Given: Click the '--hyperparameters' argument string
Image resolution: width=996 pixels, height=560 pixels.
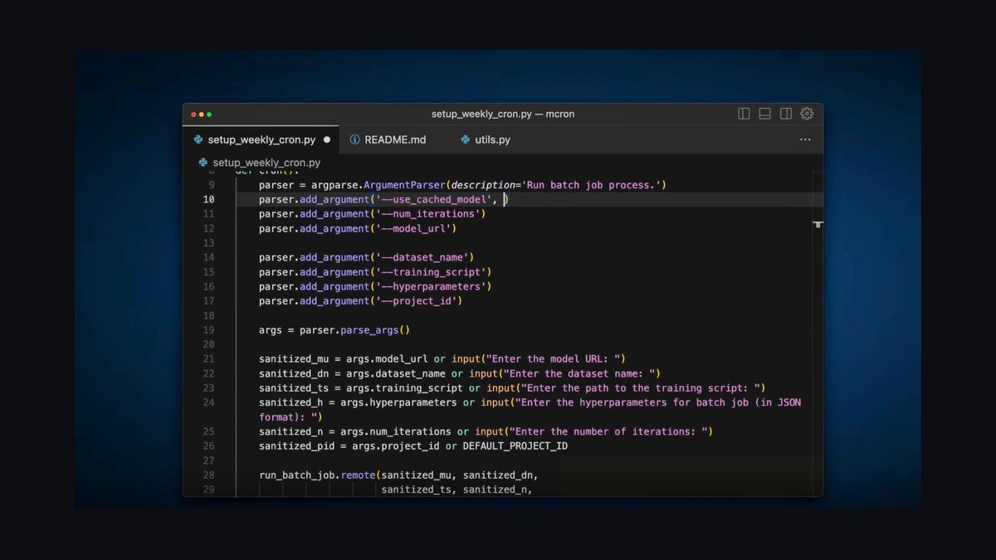Looking at the screenshot, I should [x=431, y=287].
